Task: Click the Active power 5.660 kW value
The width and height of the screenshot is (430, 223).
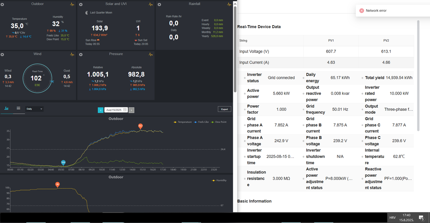Action: pyautogui.click(x=282, y=94)
